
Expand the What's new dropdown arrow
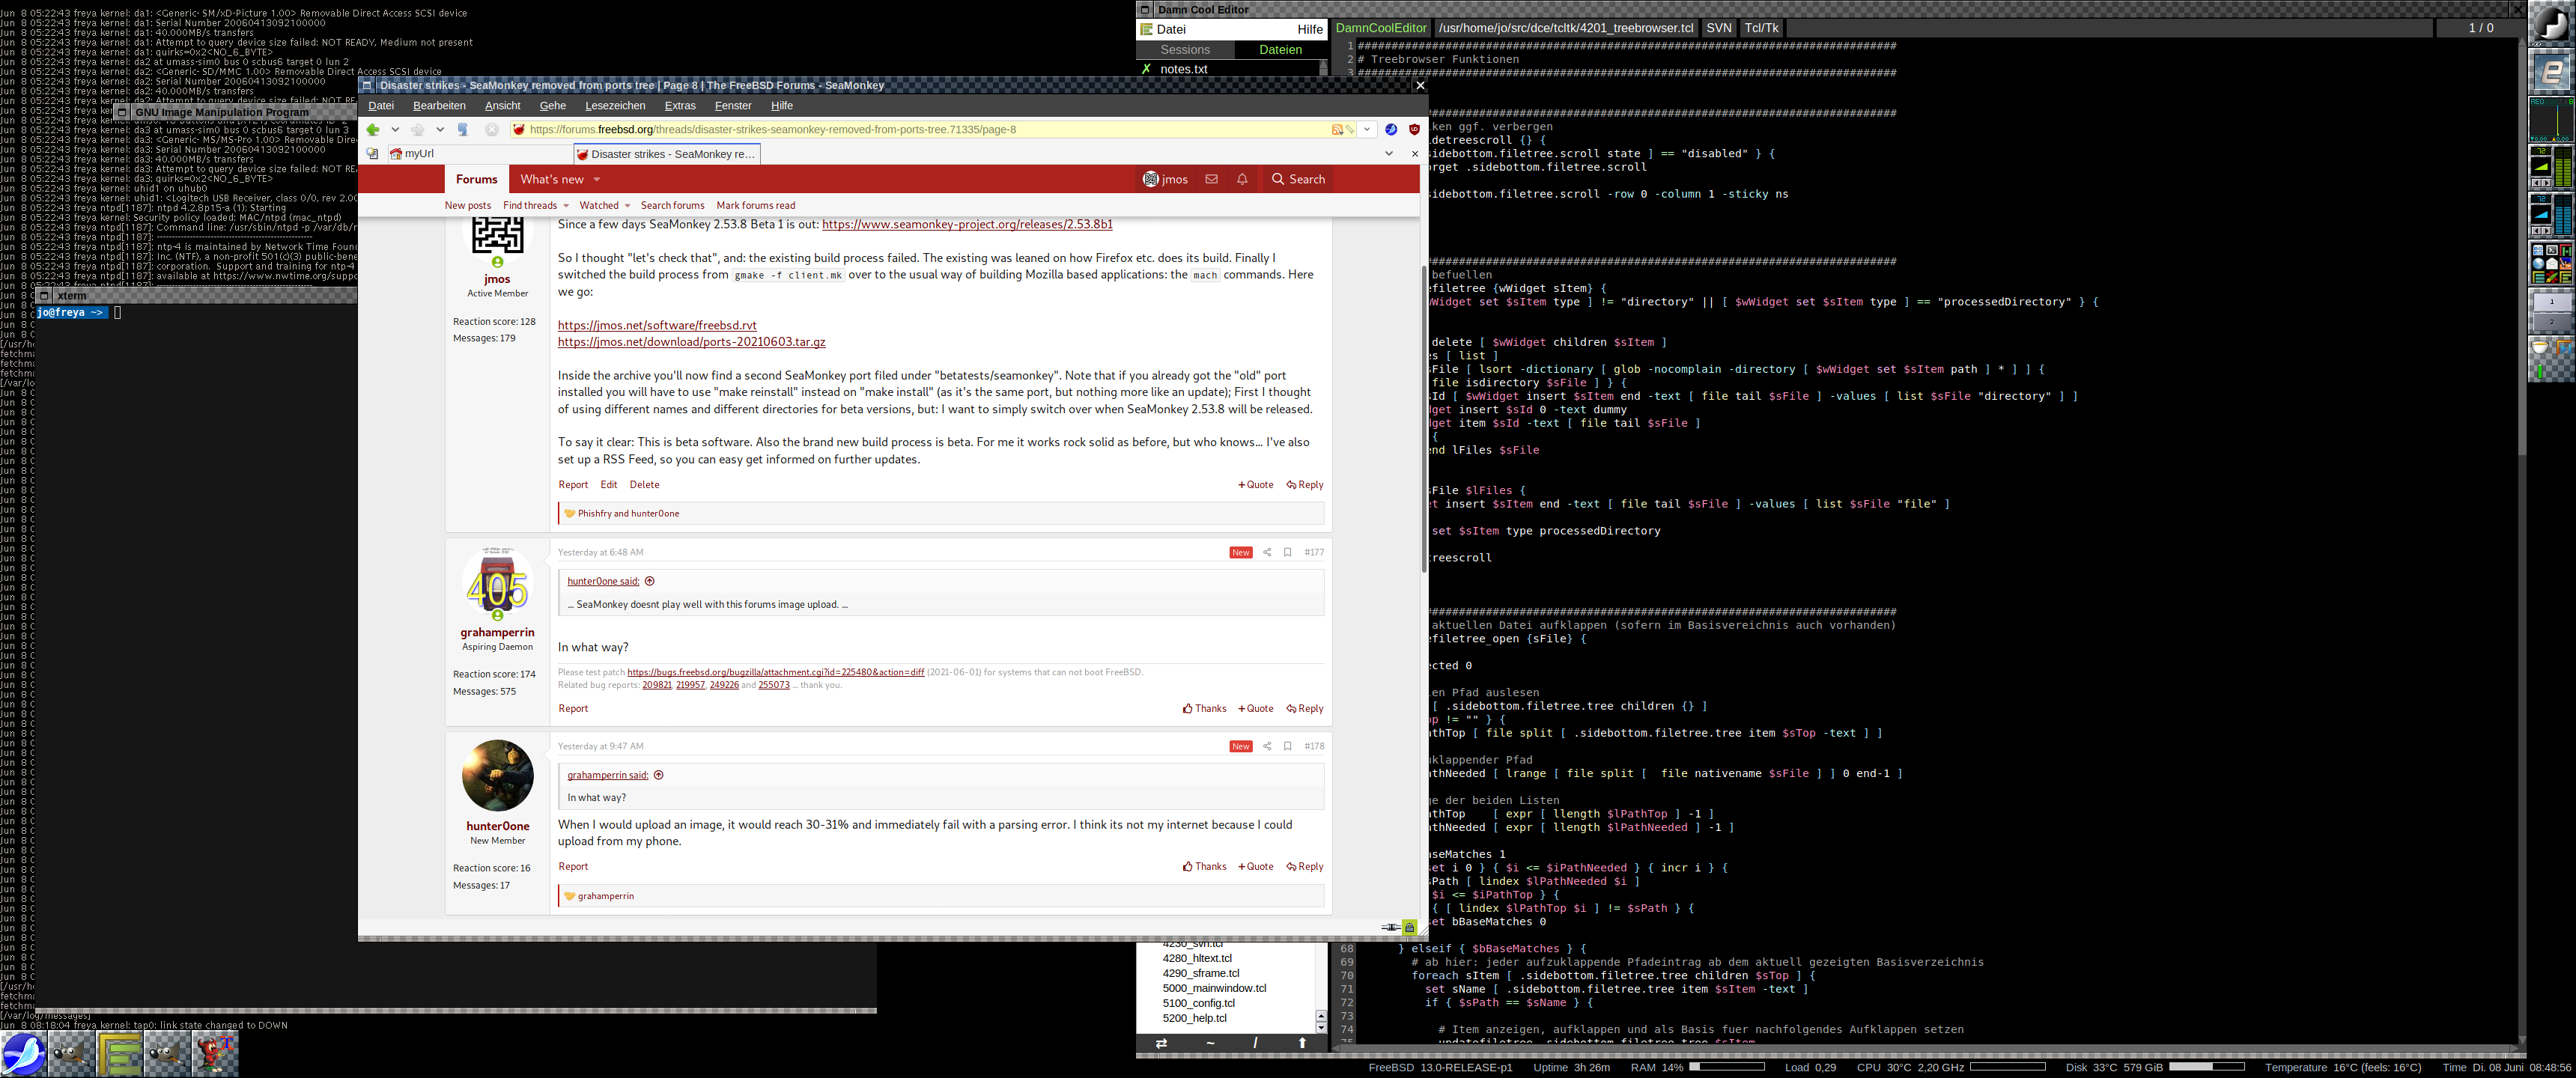point(597,180)
